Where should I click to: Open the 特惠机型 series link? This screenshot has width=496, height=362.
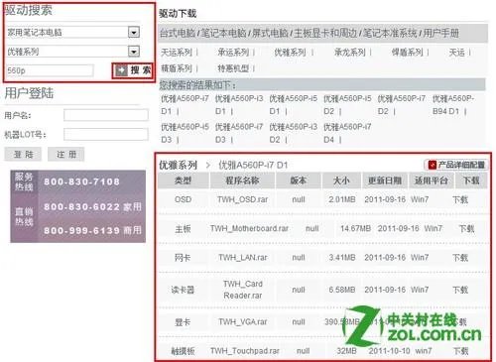233,68
